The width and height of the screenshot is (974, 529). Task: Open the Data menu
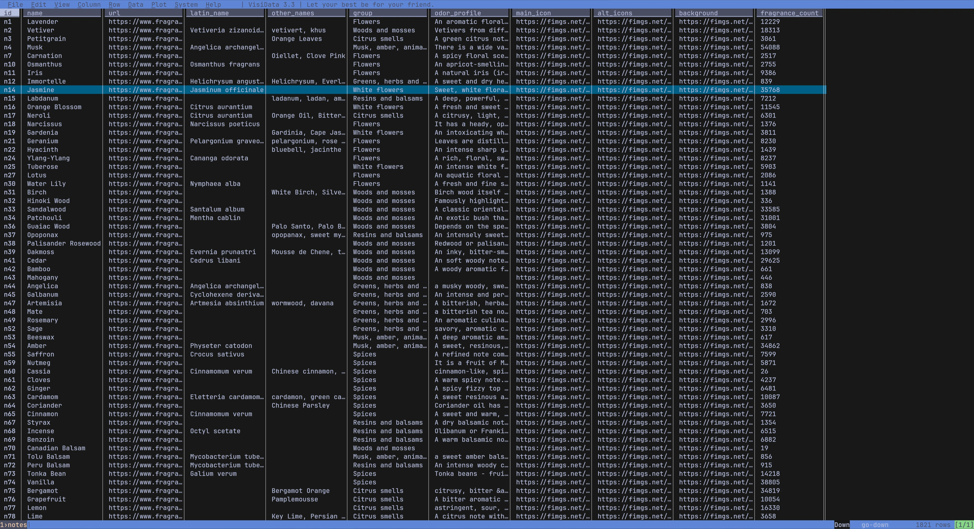(135, 5)
